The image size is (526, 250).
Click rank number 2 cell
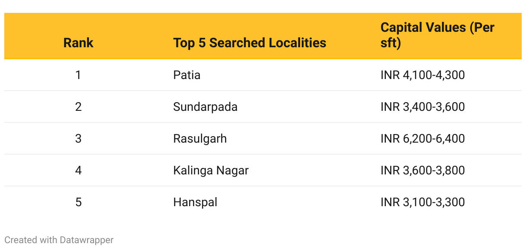point(78,107)
